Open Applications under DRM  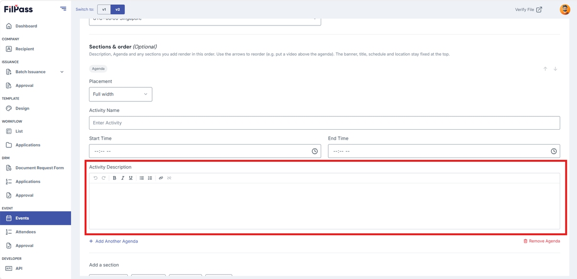[x=36, y=182]
